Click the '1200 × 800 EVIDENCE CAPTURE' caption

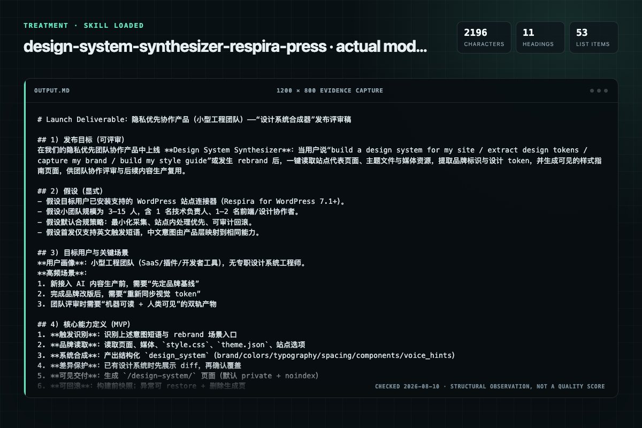click(330, 90)
